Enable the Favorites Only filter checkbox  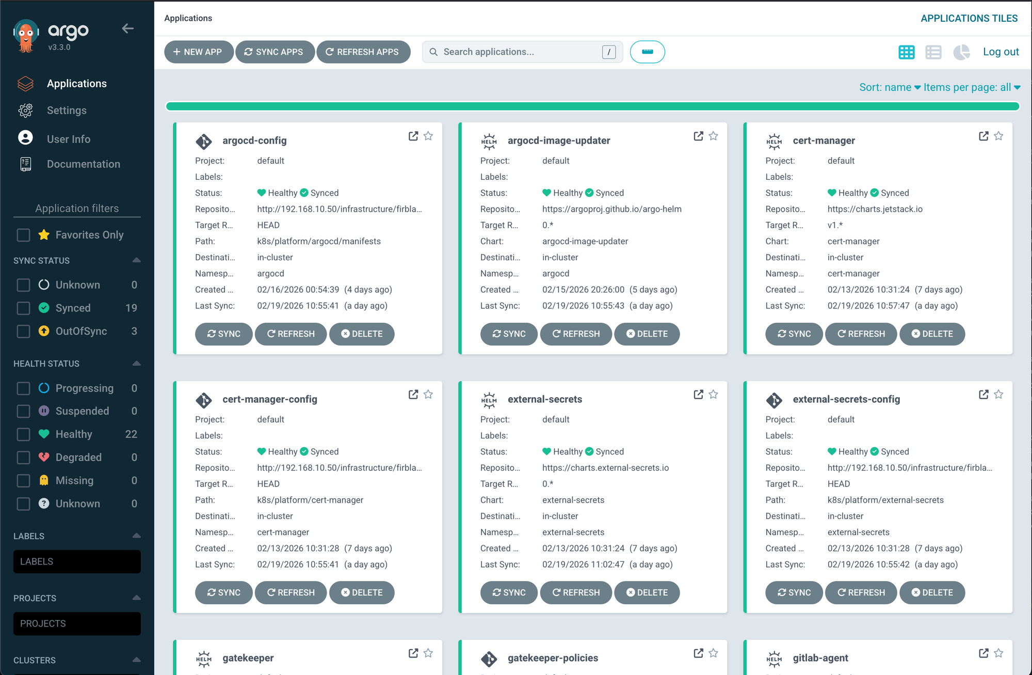[x=24, y=235]
